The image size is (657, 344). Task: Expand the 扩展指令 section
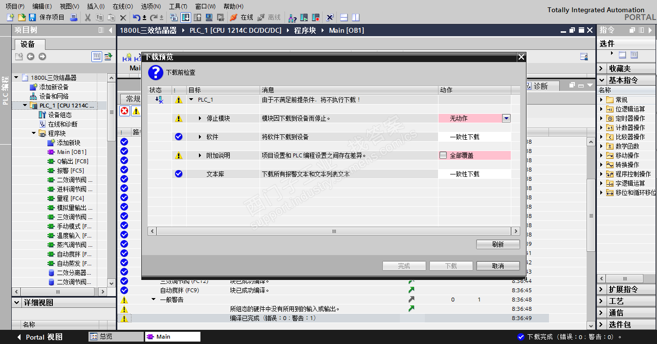[x=602, y=289]
